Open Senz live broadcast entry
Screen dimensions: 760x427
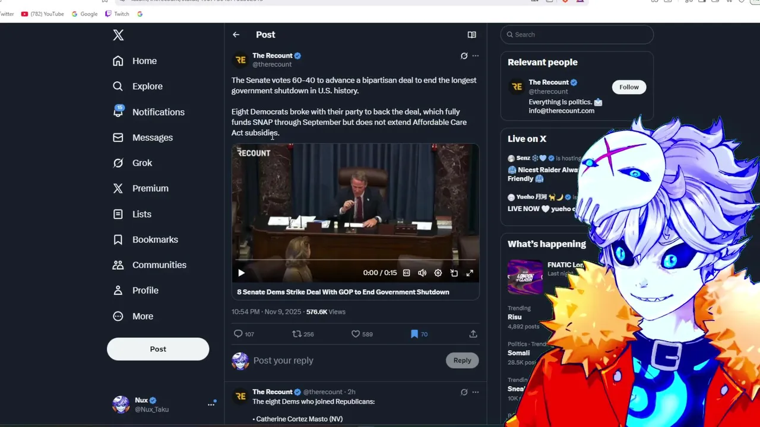(x=543, y=168)
